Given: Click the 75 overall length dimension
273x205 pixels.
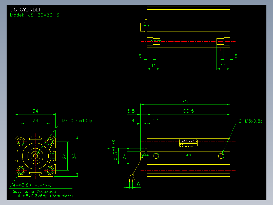Looking at the screenshot, I should point(185,101).
